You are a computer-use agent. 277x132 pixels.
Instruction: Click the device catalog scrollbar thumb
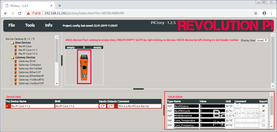pos(57,50)
